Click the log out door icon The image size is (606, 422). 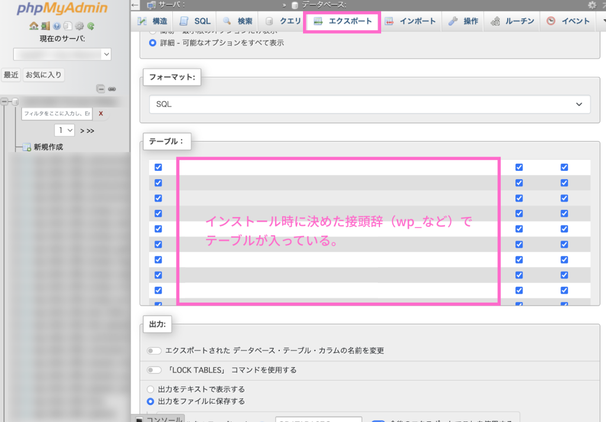coord(45,26)
